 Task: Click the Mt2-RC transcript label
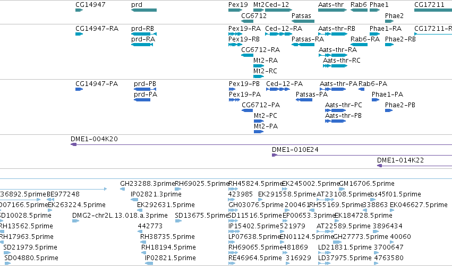pyautogui.click(x=265, y=71)
